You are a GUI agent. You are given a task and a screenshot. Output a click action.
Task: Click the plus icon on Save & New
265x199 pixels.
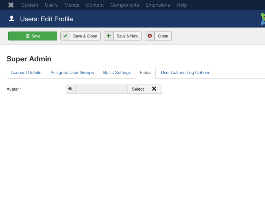coord(109,36)
